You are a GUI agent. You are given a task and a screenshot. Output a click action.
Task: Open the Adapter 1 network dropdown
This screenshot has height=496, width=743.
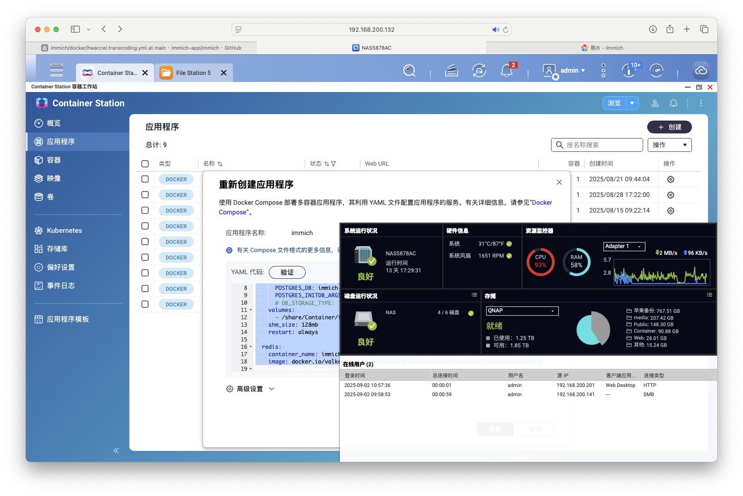(x=624, y=247)
